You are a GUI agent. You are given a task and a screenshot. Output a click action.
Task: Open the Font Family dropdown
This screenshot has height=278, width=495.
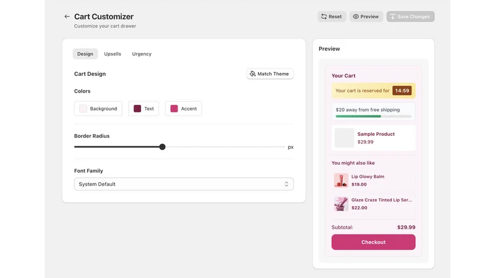pyautogui.click(x=184, y=184)
